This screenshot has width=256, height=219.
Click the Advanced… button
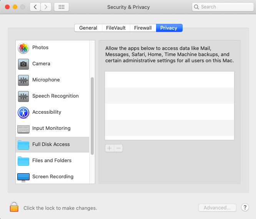point(217,208)
